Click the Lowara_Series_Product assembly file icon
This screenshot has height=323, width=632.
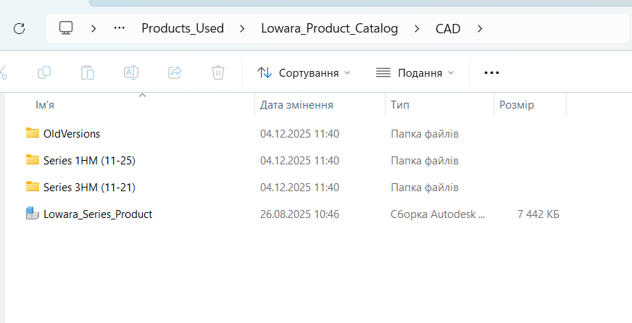tap(32, 213)
